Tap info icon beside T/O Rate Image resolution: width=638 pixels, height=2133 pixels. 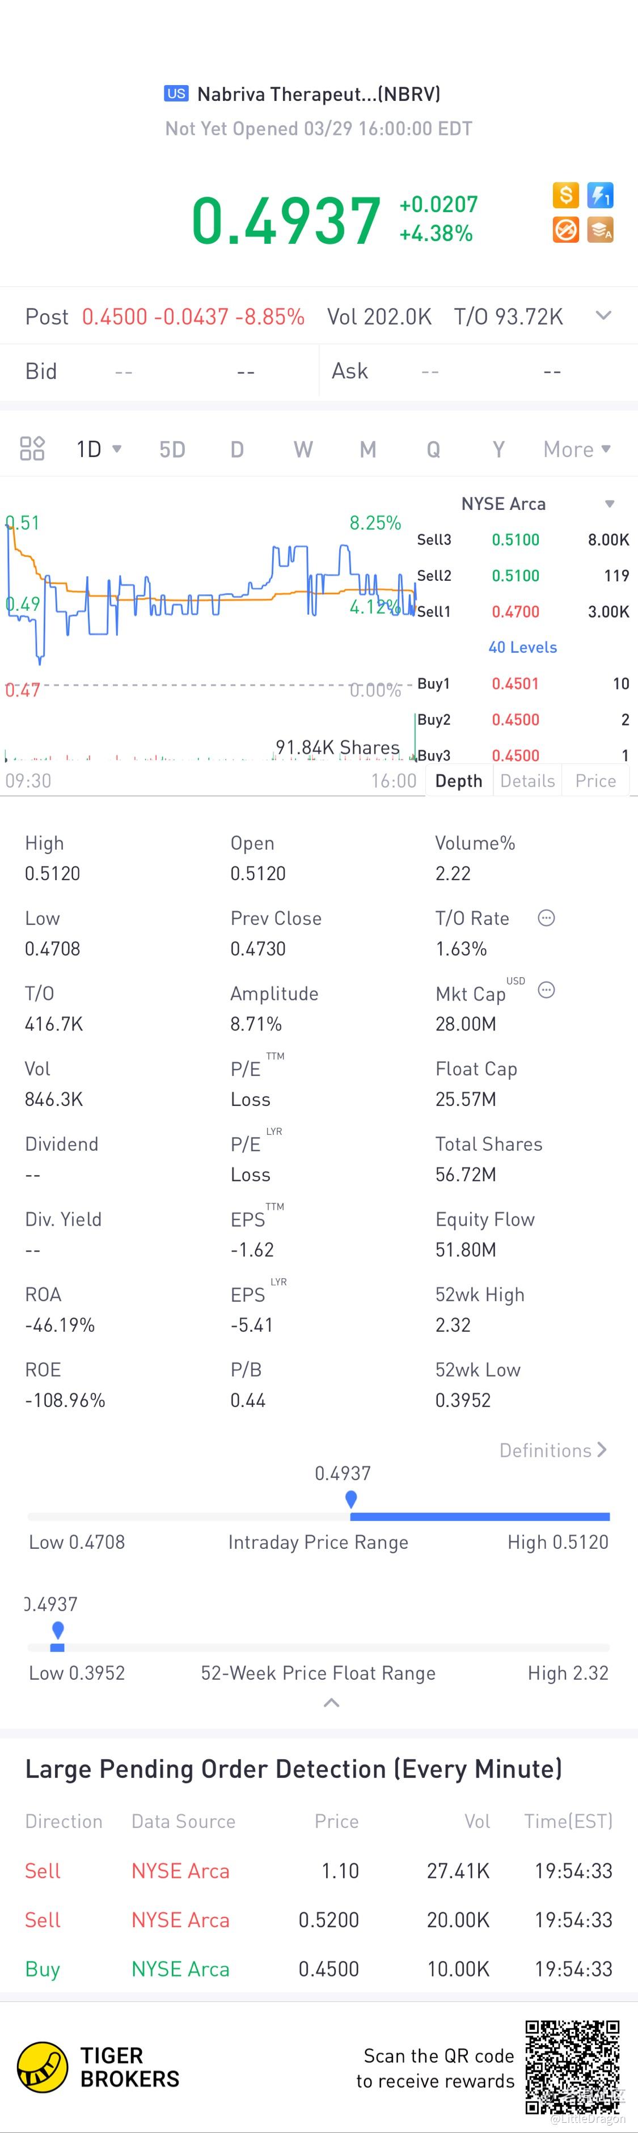pos(546,918)
